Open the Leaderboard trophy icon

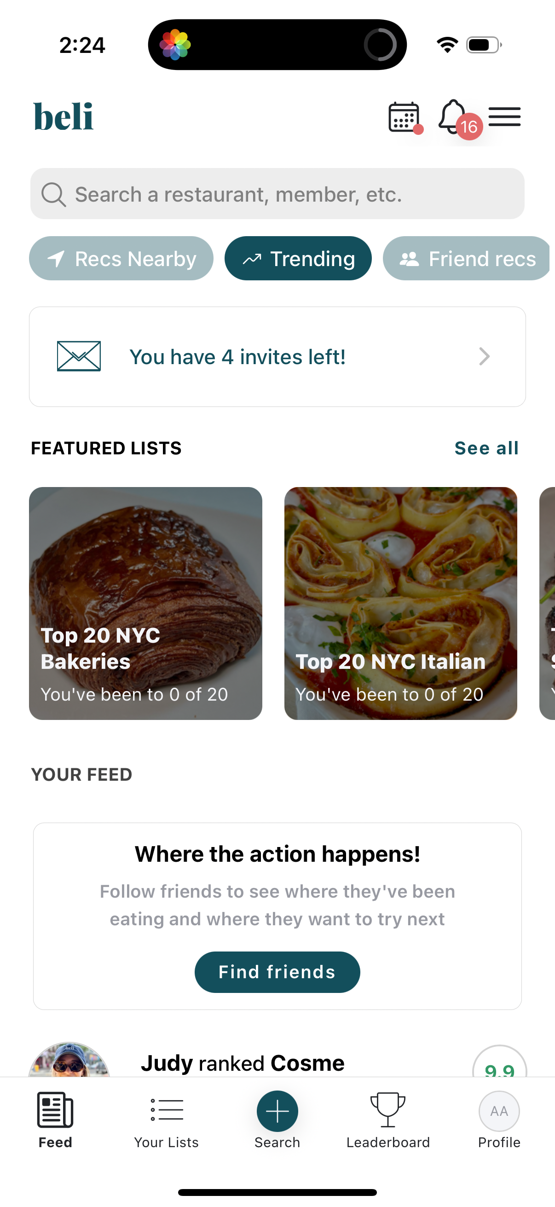pyautogui.click(x=388, y=1110)
